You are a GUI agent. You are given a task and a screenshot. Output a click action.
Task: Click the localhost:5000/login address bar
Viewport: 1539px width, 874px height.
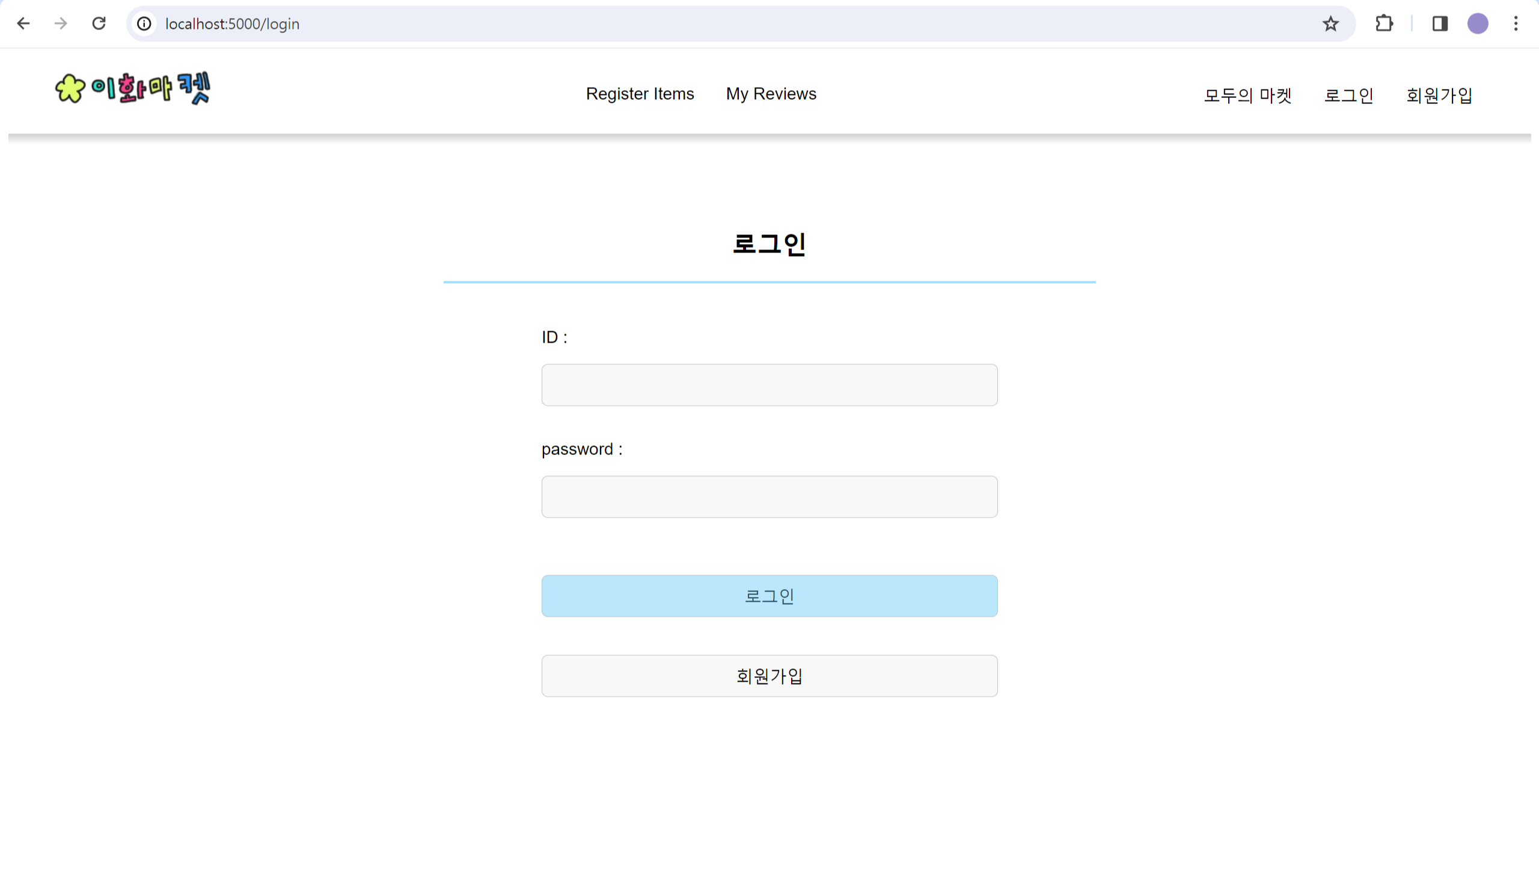point(721,23)
